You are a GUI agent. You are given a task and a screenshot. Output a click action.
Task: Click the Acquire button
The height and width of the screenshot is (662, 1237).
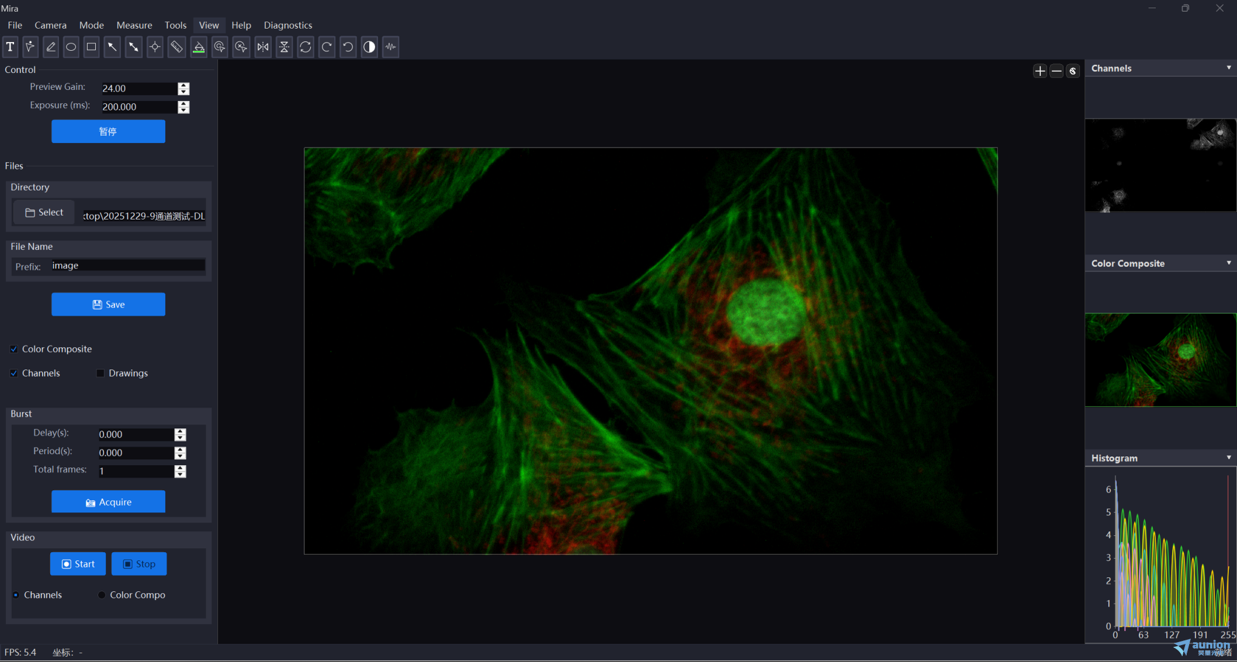[x=108, y=502]
